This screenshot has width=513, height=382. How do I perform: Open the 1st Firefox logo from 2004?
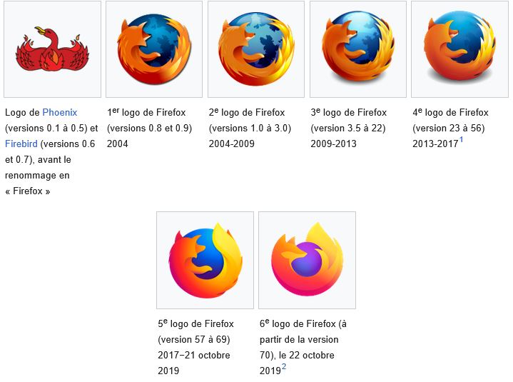154,49
